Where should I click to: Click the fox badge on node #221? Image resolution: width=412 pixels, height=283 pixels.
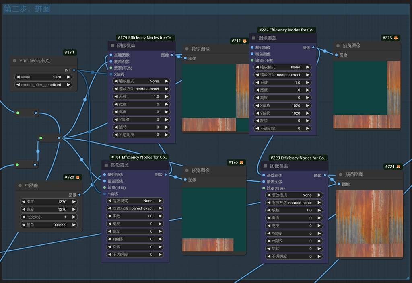[x=398, y=166]
